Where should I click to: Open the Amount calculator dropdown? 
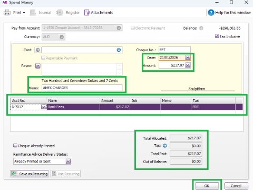(188, 65)
